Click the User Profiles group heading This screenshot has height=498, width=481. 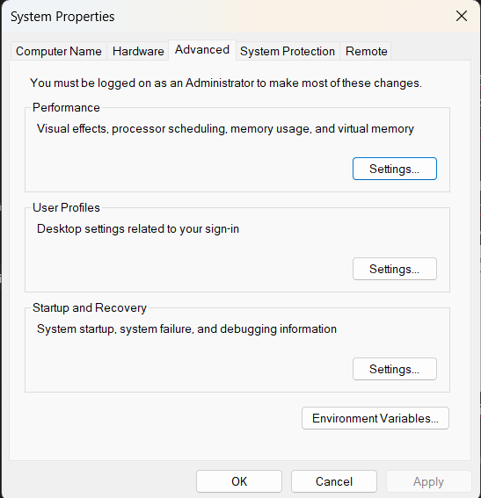[x=66, y=207]
